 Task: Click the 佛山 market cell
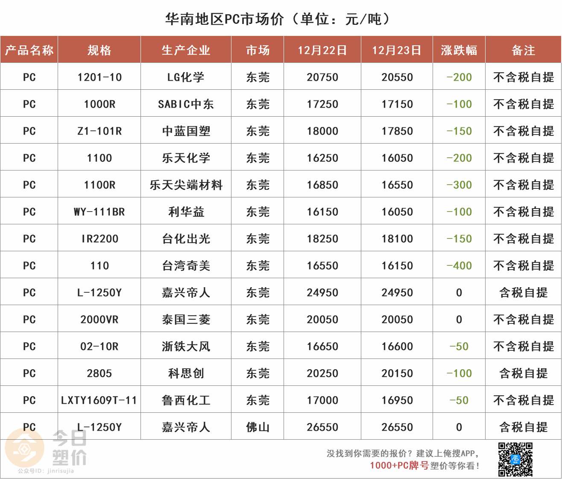[x=258, y=427]
